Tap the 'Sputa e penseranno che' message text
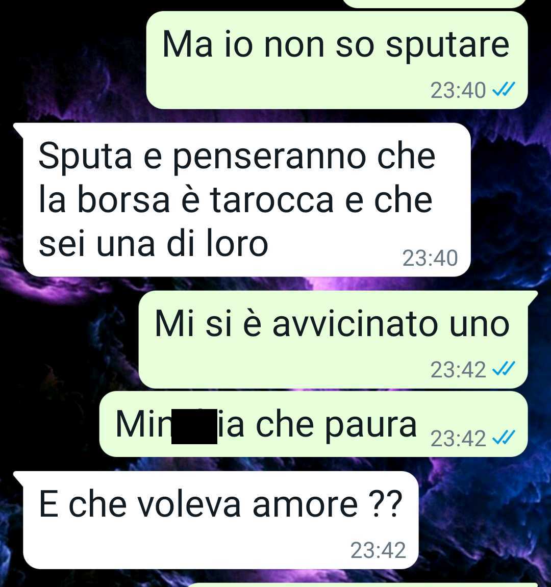This screenshot has width=551, height=587. tap(237, 157)
